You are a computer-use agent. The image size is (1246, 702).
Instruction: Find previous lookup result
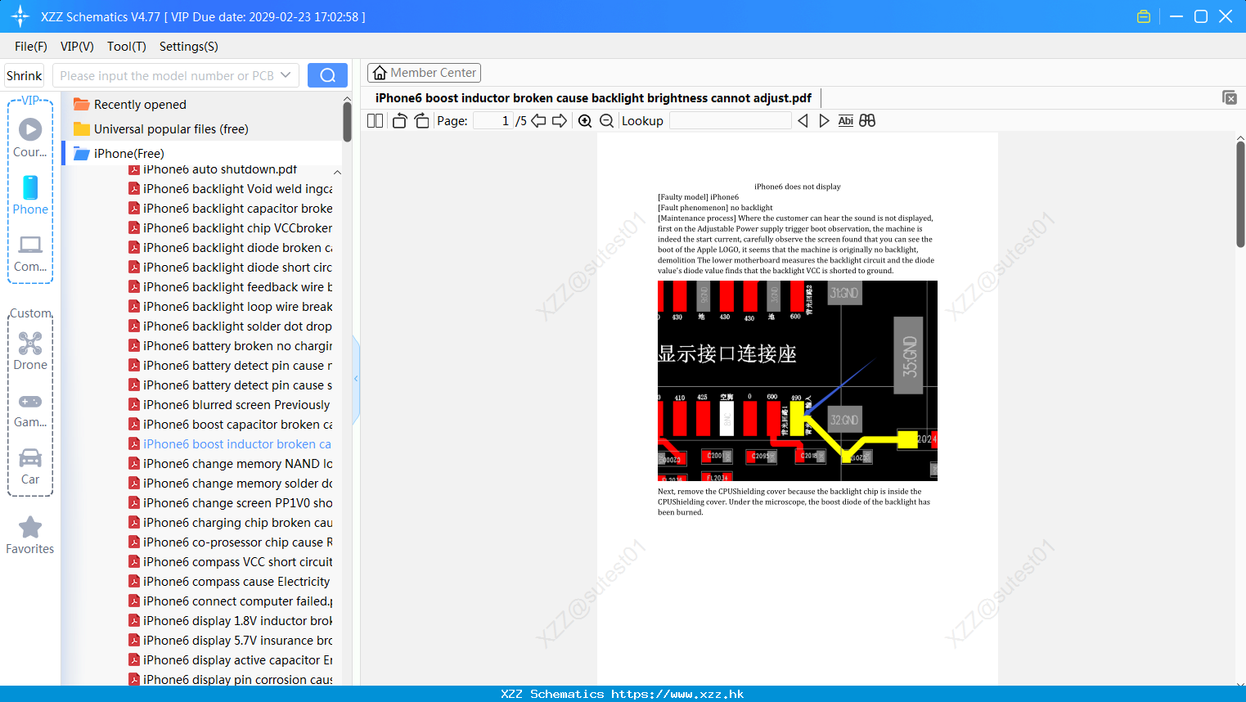pyautogui.click(x=803, y=121)
